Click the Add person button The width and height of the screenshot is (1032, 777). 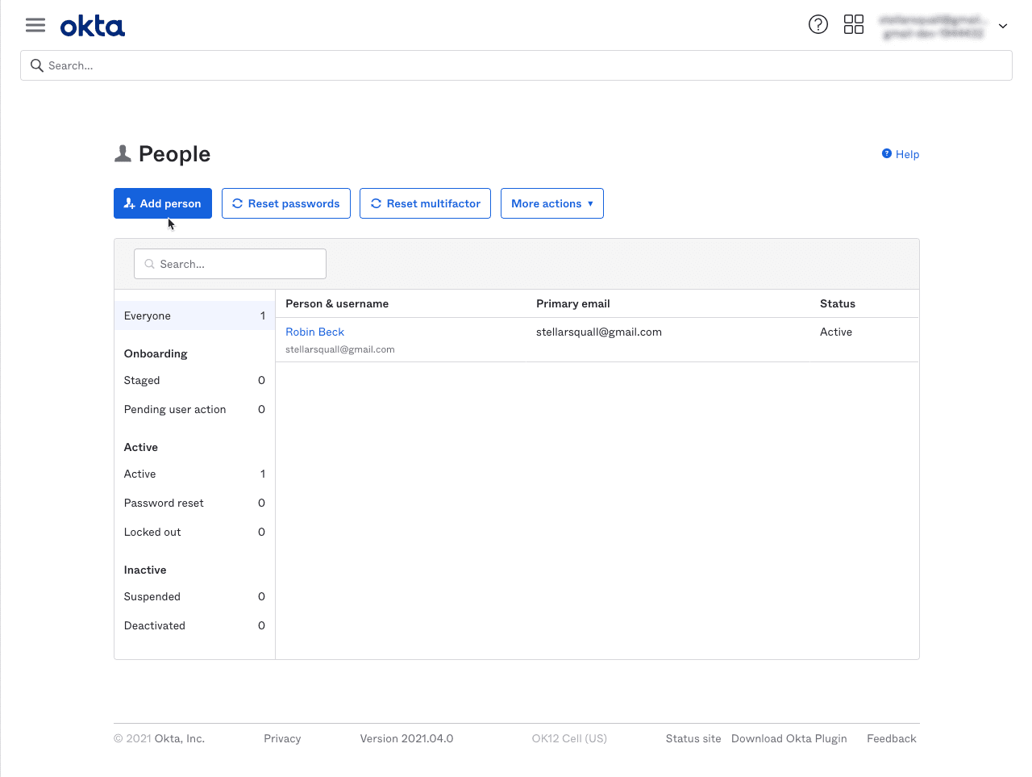[163, 203]
